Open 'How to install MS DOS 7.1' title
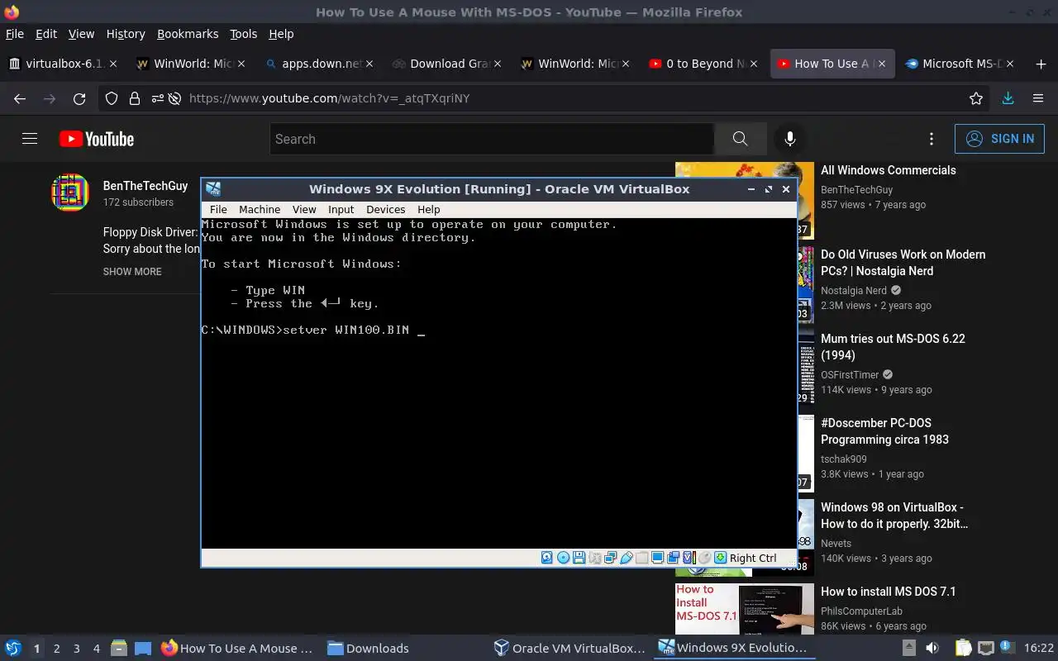The width and height of the screenshot is (1058, 661). pyautogui.click(x=888, y=592)
